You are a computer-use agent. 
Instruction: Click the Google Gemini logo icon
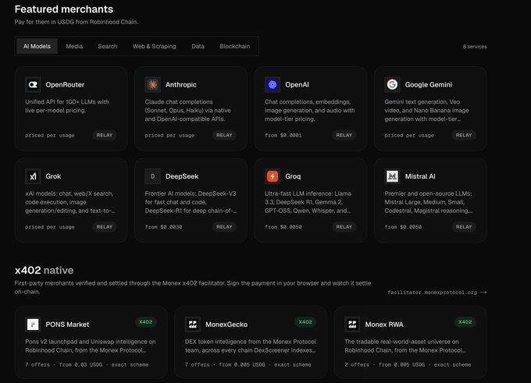click(x=392, y=84)
